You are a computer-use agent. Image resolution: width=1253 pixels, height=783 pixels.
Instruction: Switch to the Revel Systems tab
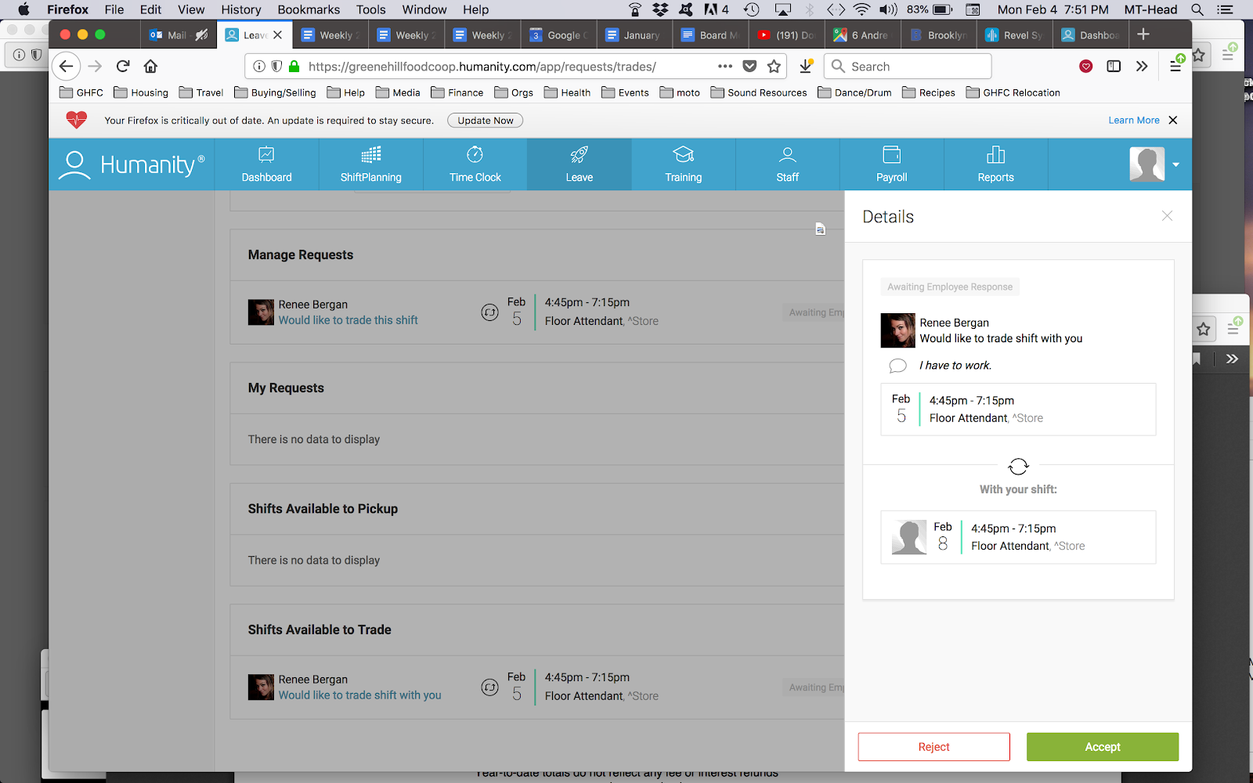coord(1015,35)
